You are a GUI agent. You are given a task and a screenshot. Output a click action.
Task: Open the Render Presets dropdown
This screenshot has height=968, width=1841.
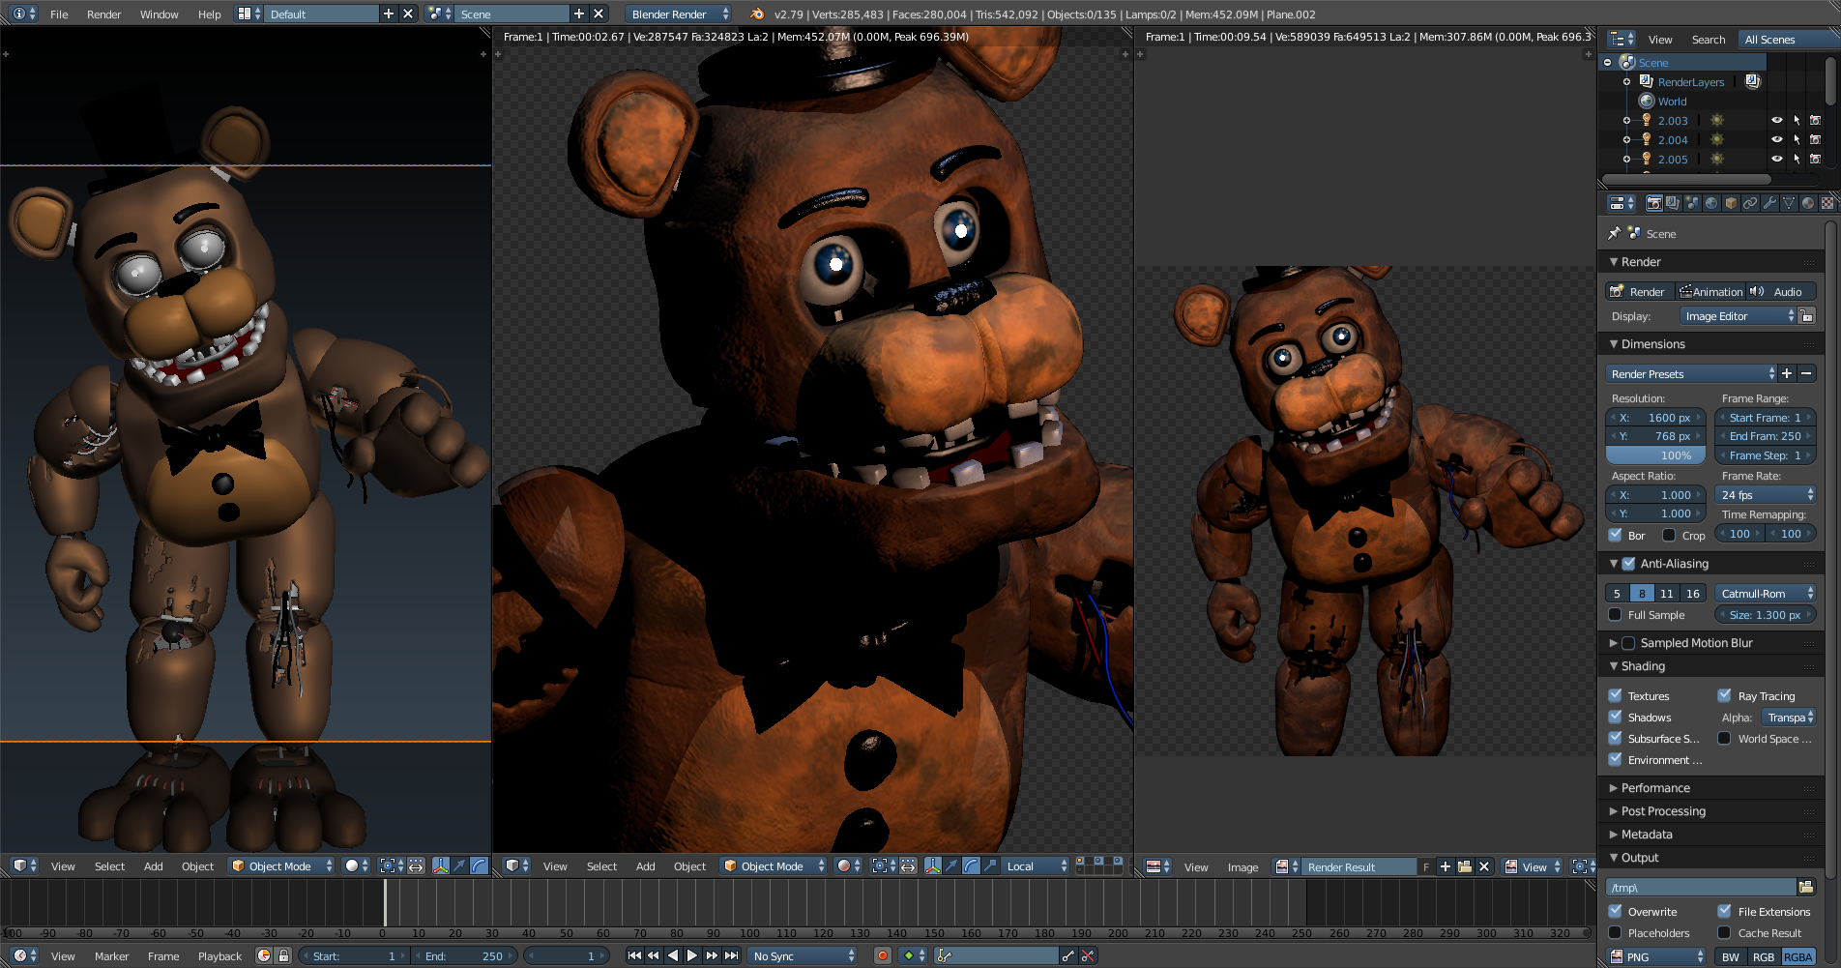pos(1691,373)
